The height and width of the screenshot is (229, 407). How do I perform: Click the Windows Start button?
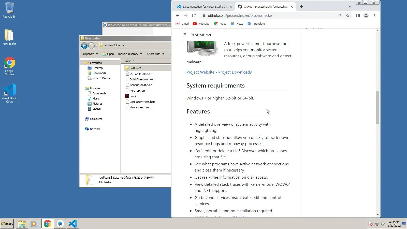click(7, 224)
